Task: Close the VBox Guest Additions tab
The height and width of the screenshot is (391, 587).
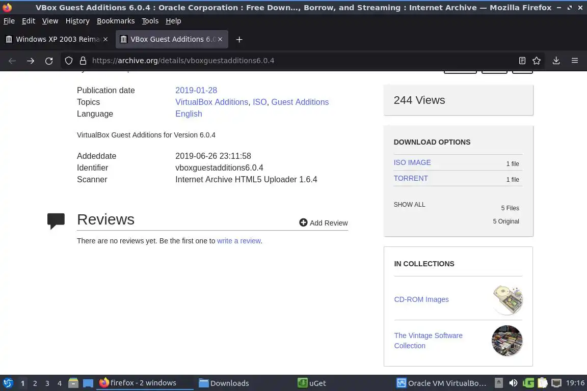Action: (x=220, y=39)
